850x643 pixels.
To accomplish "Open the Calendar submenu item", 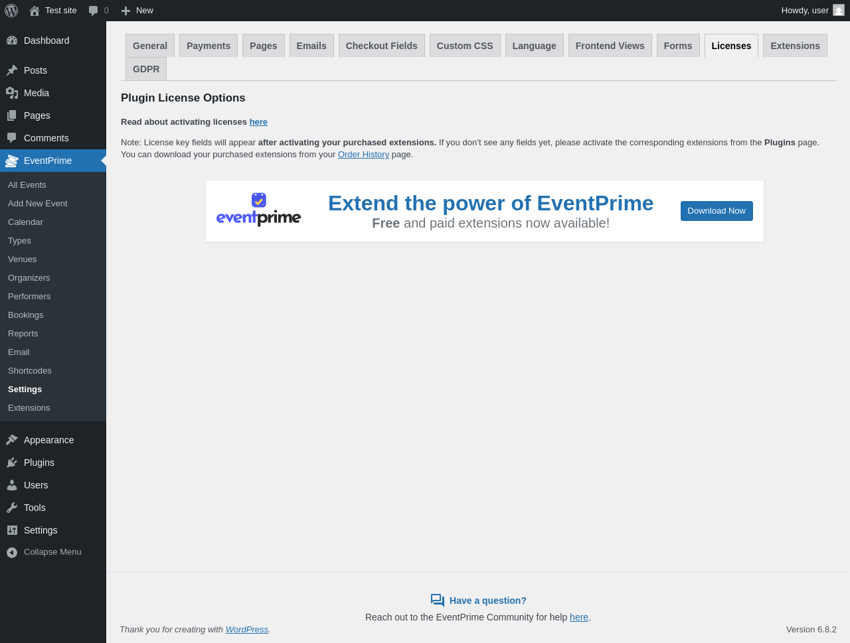I will click(x=53, y=222).
